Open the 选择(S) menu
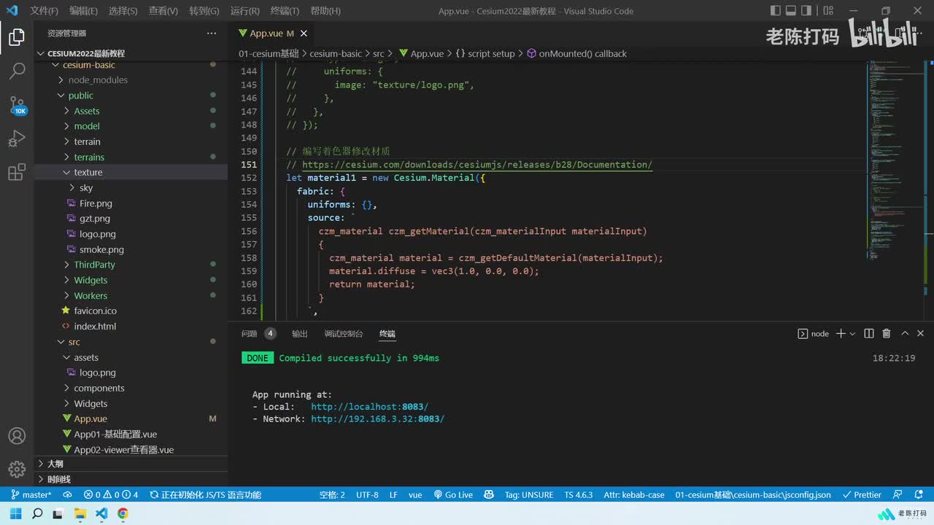Screen dimensions: 934x525 (123, 11)
